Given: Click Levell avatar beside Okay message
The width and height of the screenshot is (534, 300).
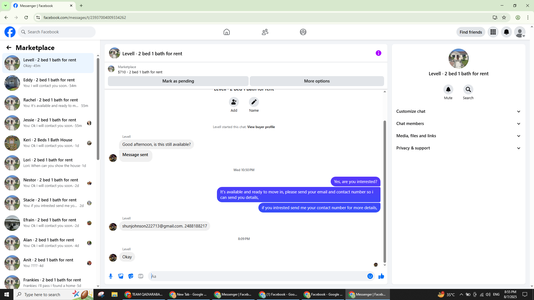Looking at the screenshot, I should (113, 258).
